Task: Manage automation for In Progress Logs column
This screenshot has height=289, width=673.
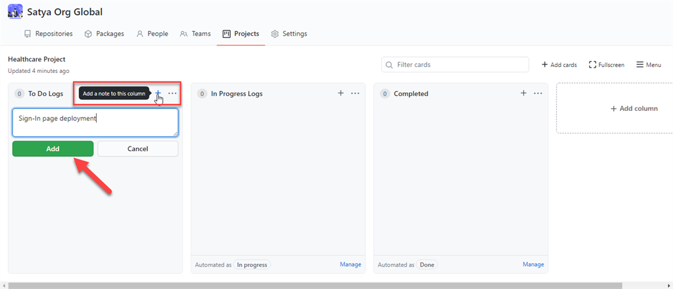Action: tap(351, 265)
